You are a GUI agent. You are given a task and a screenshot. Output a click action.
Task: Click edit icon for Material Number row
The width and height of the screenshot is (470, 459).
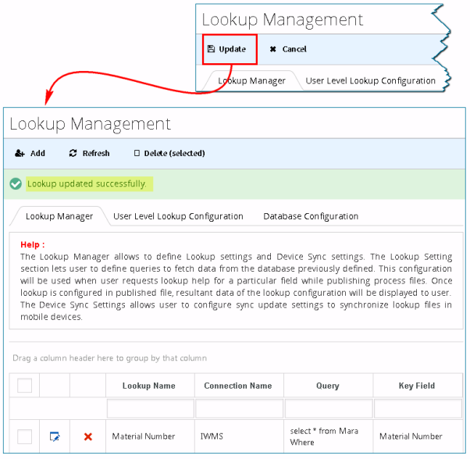[x=55, y=436]
